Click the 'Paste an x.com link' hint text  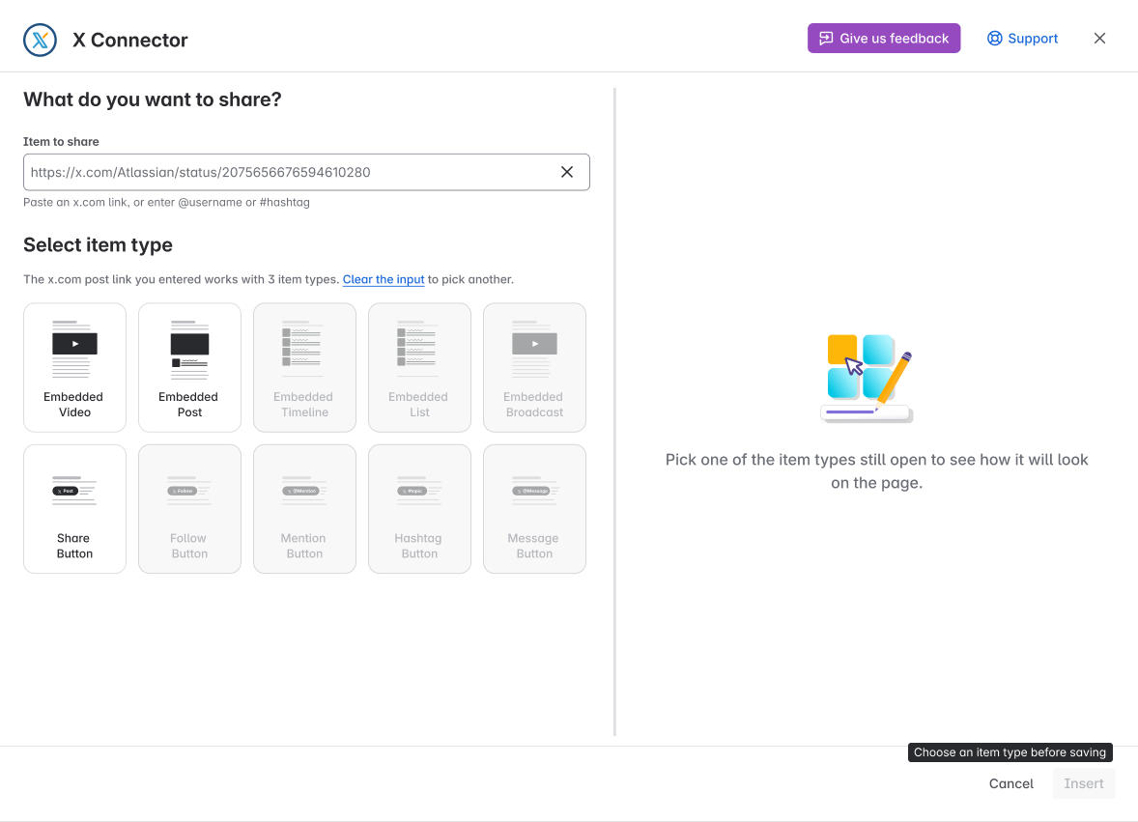(166, 203)
